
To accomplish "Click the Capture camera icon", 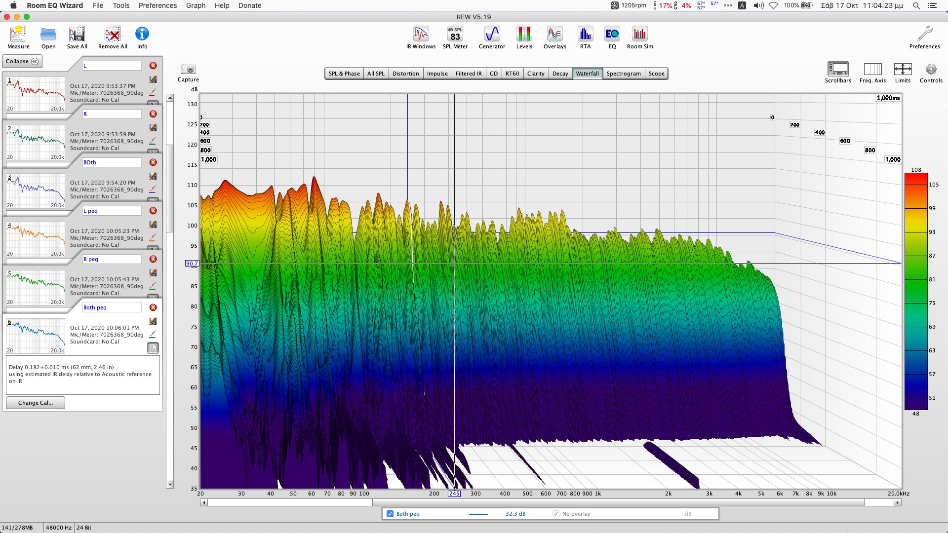I will pos(188,70).
